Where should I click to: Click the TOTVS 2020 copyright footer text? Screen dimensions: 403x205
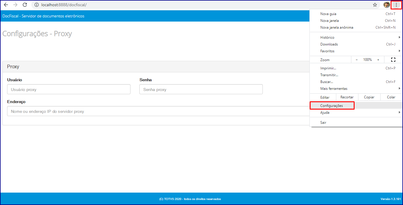[190, 199]
